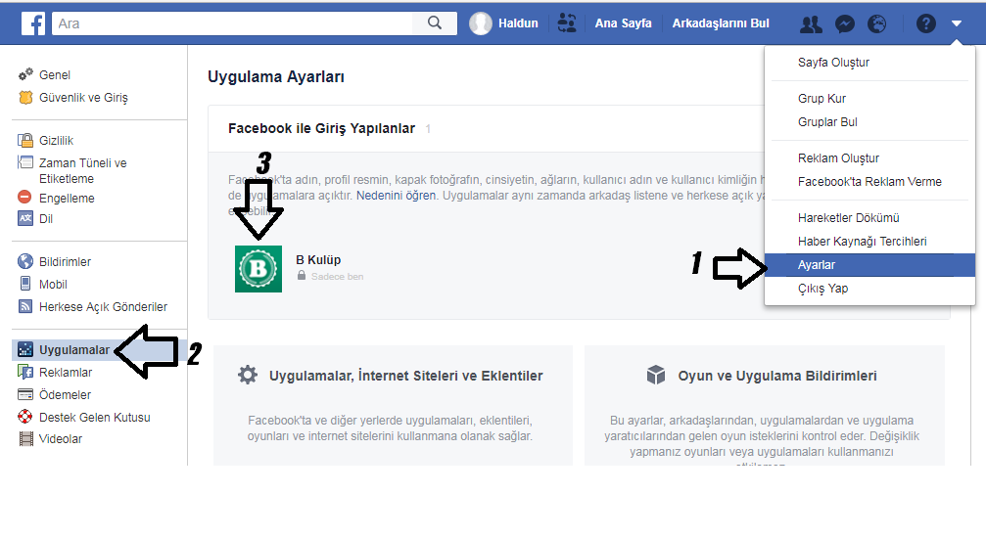Open Haldun's profile picture avatar
This screenshot has height=539, width=986.
481,23
